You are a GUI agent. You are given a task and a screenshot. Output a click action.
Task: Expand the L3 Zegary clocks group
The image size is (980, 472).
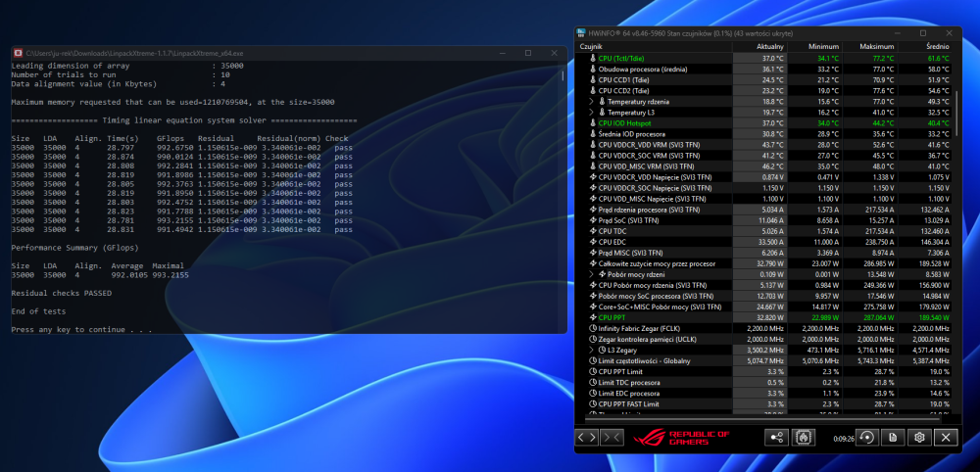592,351
